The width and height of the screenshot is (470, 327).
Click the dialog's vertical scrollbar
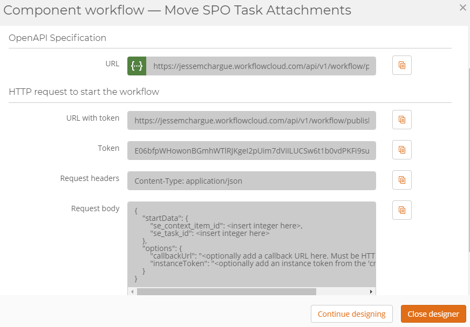[468, 160]
